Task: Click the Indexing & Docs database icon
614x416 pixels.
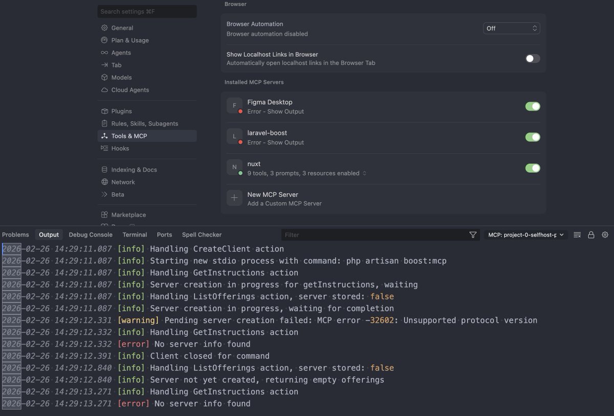Action: coord(104,170)
